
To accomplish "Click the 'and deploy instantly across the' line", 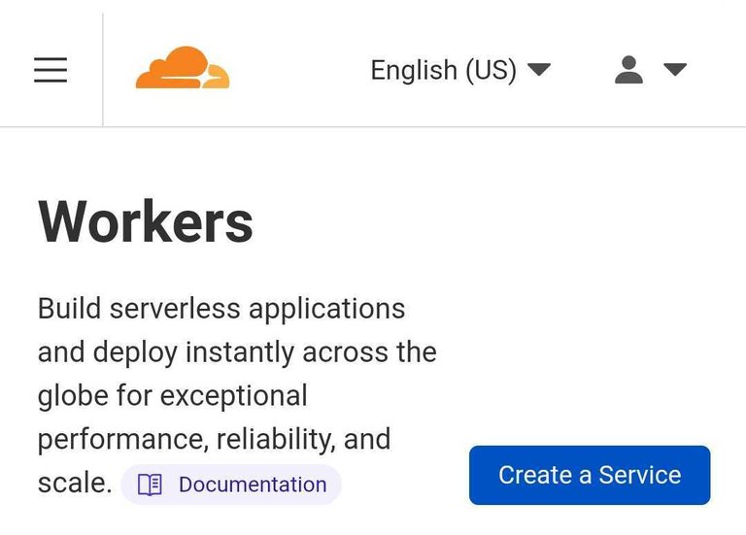I will [237, 352].
